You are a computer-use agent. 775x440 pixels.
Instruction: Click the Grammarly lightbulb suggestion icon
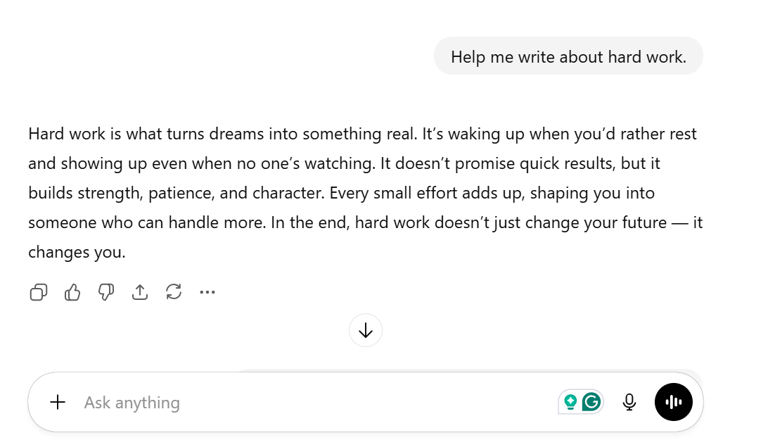[570, 402]
